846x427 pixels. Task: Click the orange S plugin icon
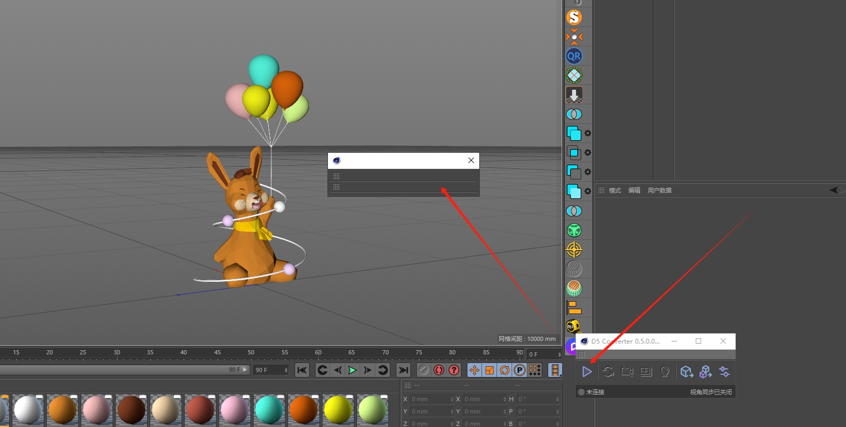point(574,17)
